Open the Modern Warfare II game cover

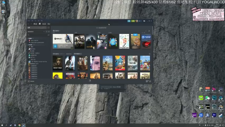tap(80, 41)
